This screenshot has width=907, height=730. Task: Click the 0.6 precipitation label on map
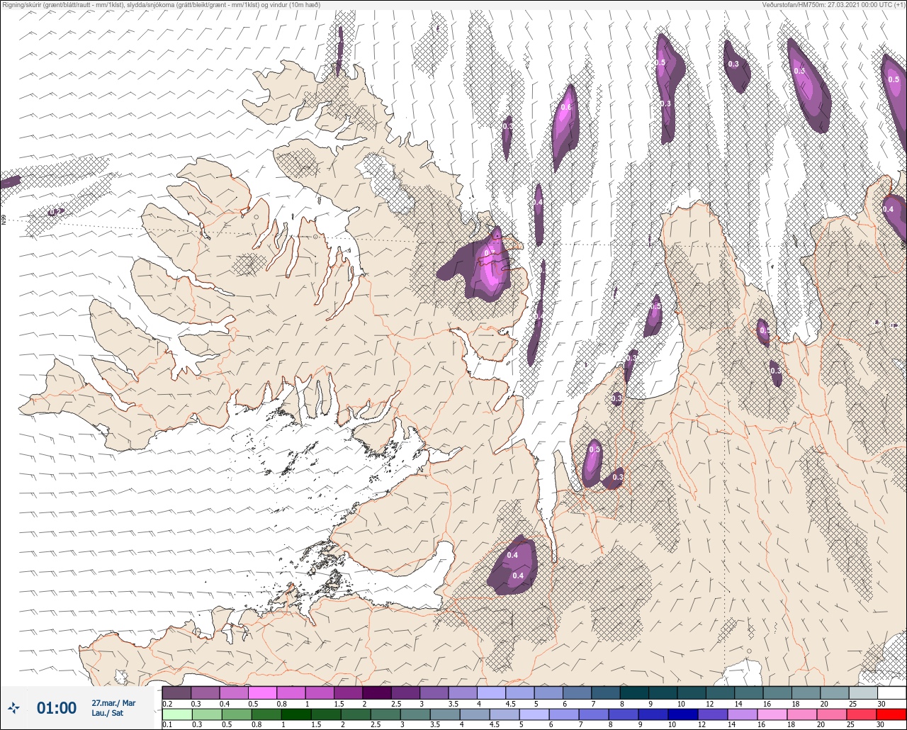tap(565, 107)
